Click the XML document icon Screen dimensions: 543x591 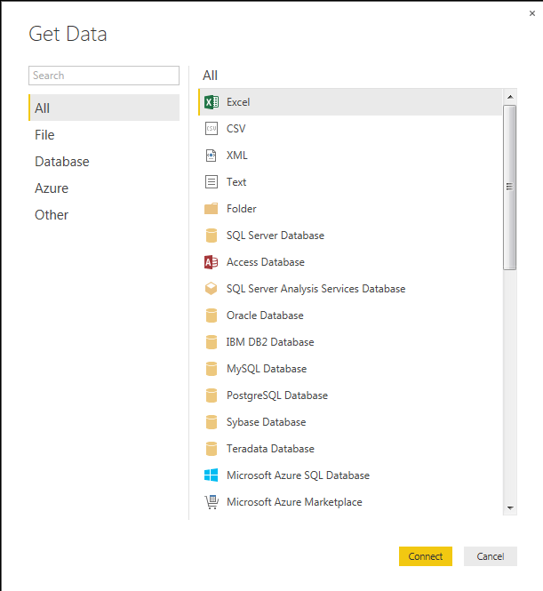coord(211,156)
